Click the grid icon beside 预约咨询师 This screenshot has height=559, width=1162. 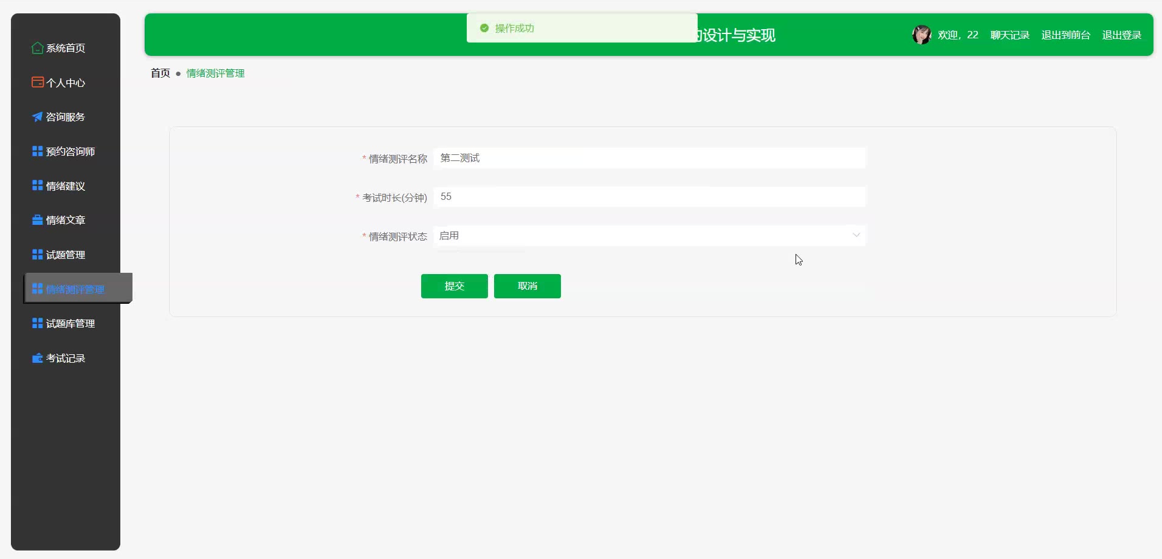(x=38, y=151)
